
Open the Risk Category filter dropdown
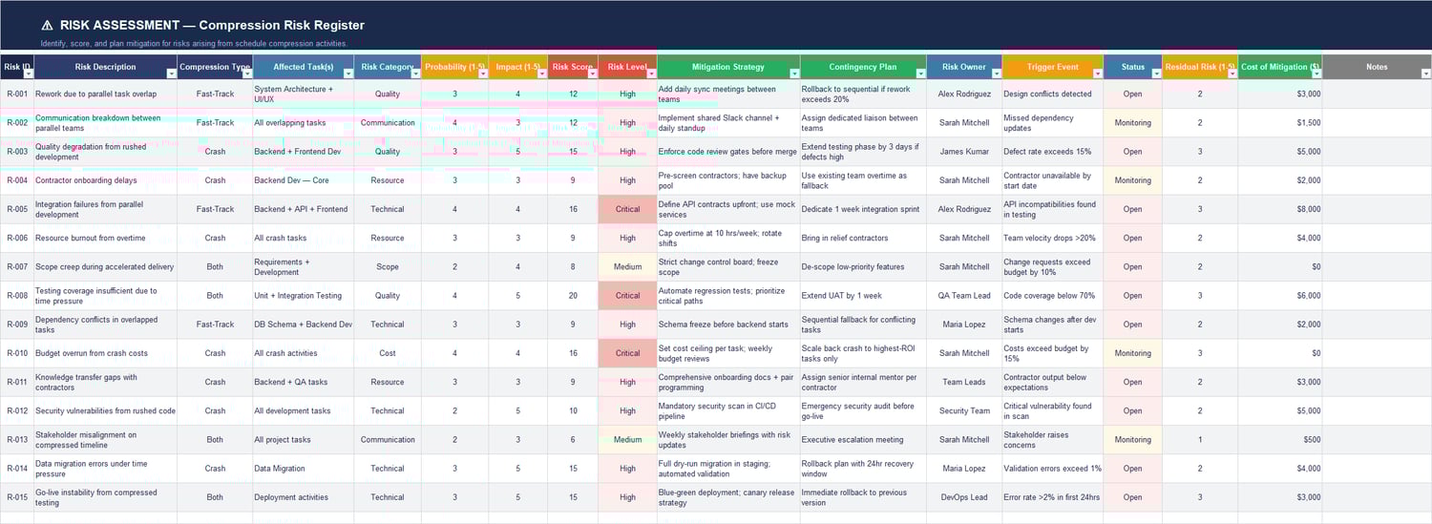[415, 73]
